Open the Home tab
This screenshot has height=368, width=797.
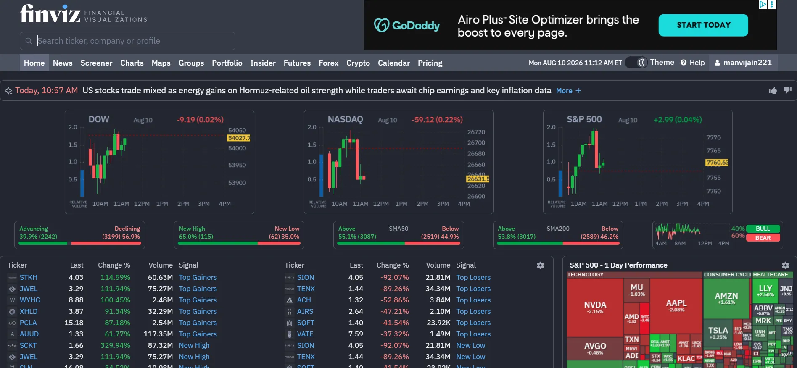(x=34, y=63)
